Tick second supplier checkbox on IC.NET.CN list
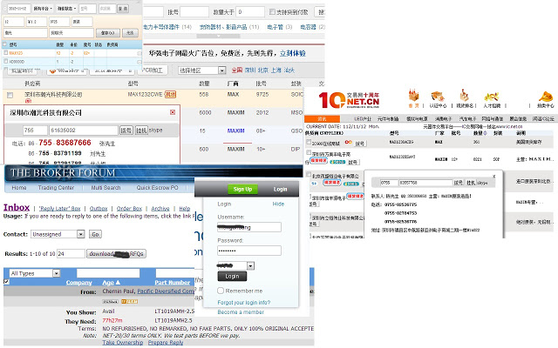The width and height of the screenshot is (558, 348). [x=309, y=152]
